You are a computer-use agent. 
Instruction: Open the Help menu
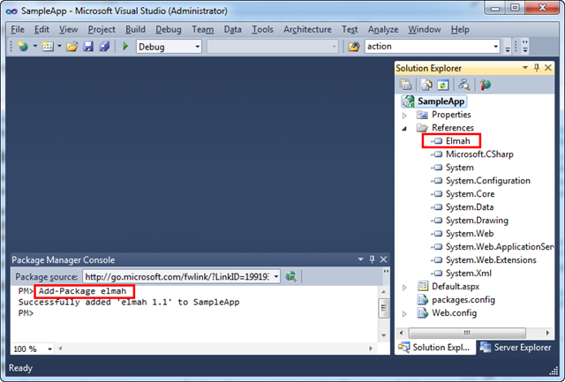pos(460,29)
